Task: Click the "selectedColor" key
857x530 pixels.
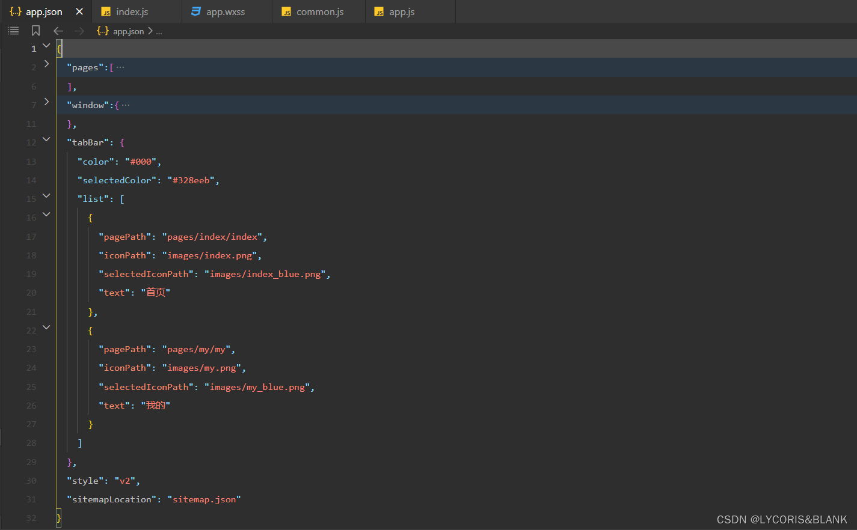Action: point(117,180)
